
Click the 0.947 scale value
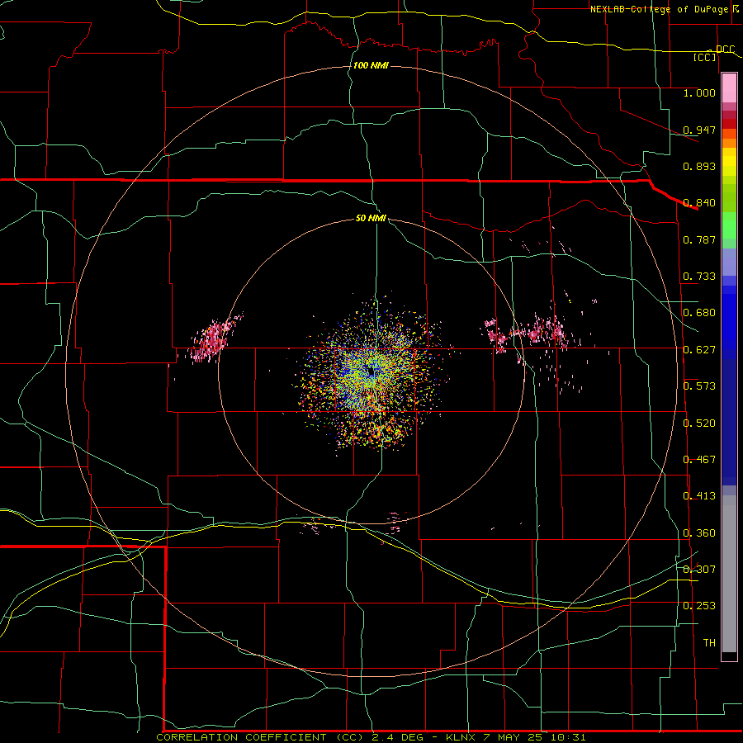[x=699, y=130]
